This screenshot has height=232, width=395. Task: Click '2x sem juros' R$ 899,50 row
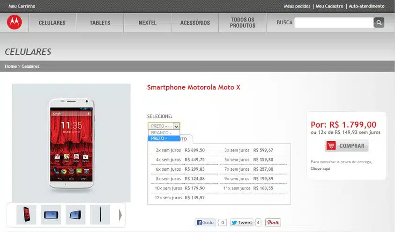185,150
